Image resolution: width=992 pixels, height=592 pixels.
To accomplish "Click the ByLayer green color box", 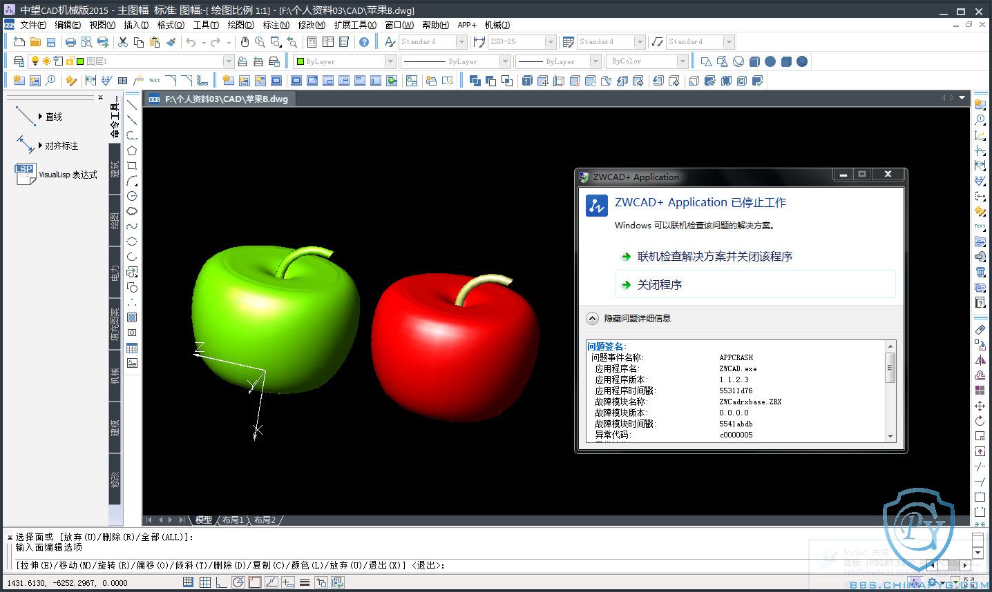I will click(300, 61).
